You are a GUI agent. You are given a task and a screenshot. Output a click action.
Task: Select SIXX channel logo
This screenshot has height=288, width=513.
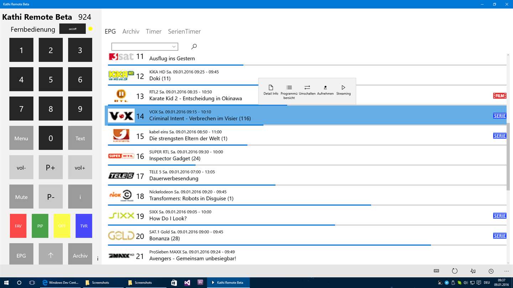click(121, 215)
